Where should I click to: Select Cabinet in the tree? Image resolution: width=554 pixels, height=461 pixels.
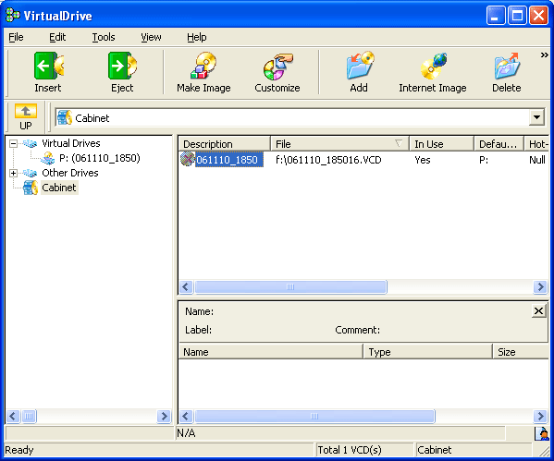tap(59, 188)
